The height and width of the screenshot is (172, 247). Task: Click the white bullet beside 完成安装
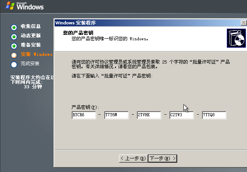(14, 64)
